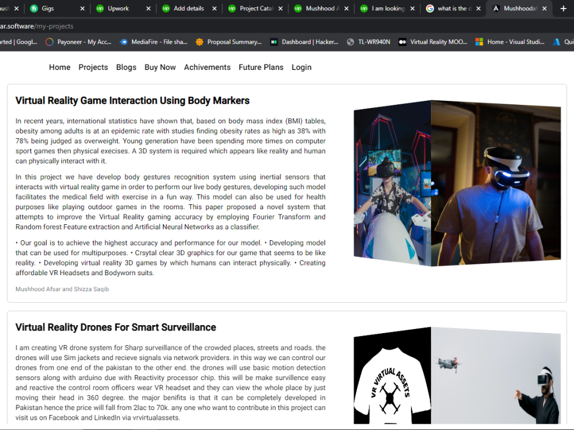The width and height of the screenshot is (574, 430).
Task: Click authors 'Mushhood Afsar and Shizza Saqib'
Action: pyautogui.click(x=62, y=289)
